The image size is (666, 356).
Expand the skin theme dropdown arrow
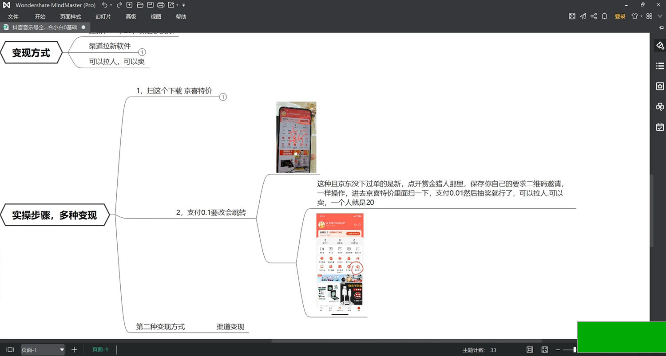pyautogui.click(x=642, y=16)
